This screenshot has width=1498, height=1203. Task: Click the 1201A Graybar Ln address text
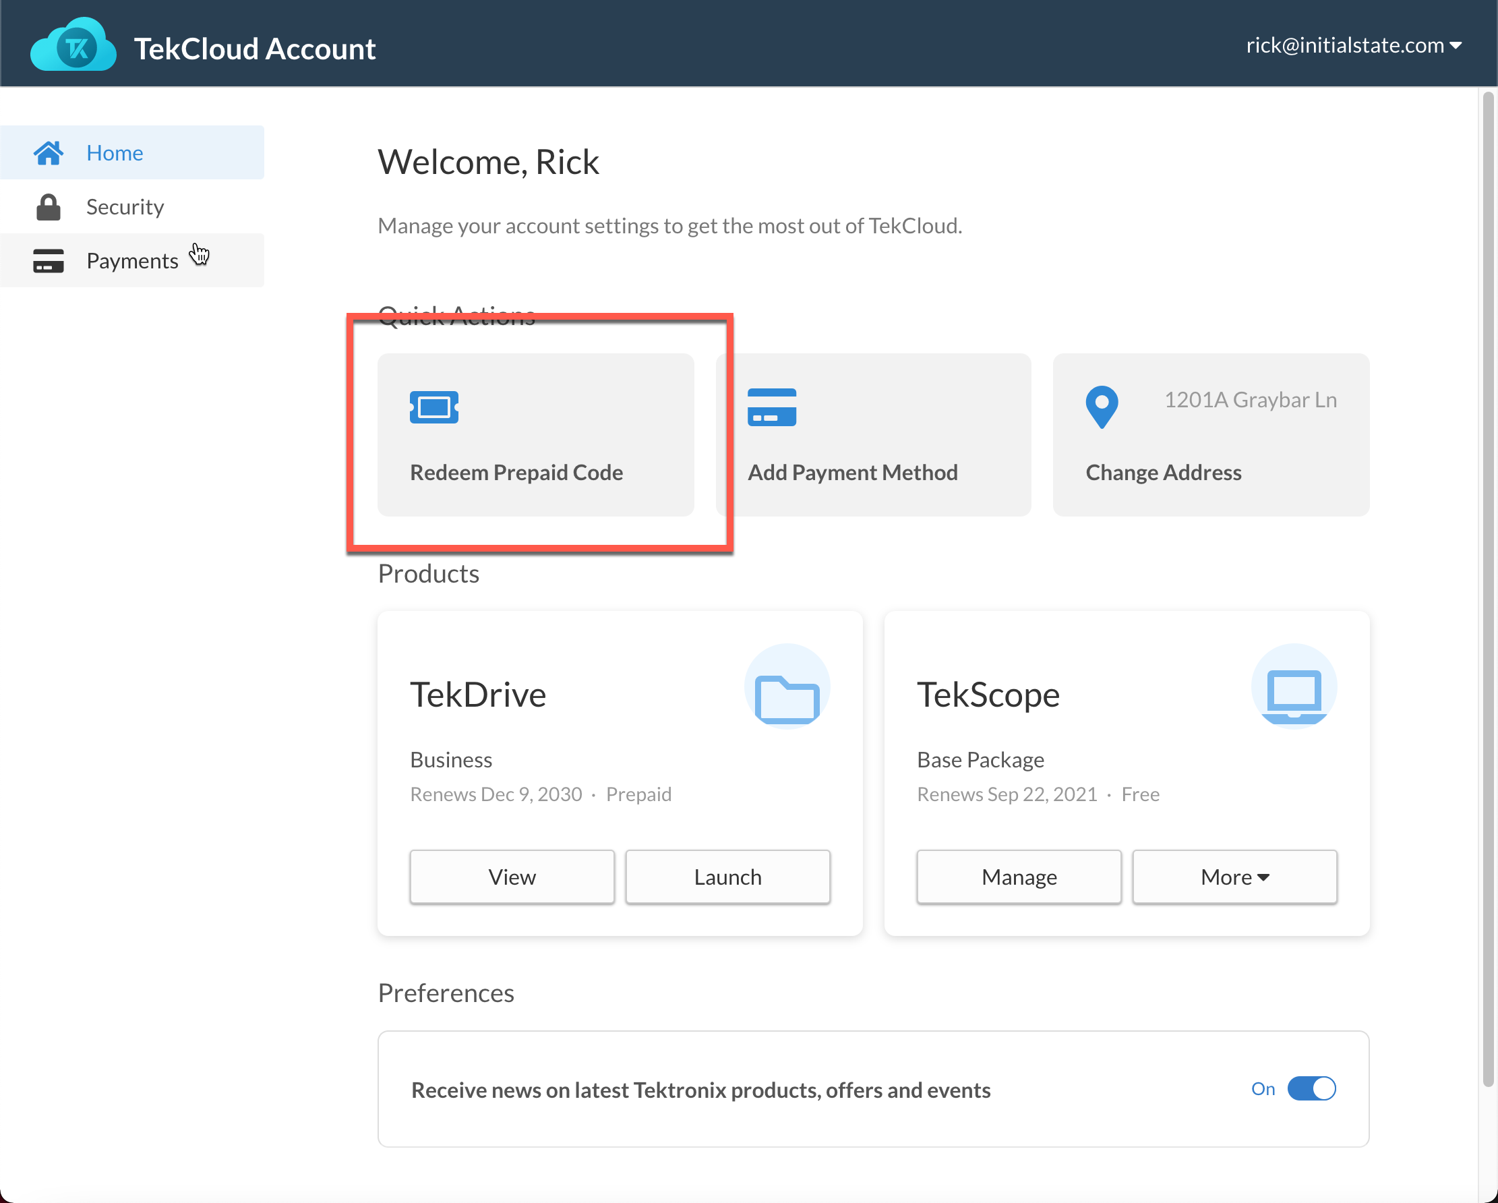(x=1249, y=401)
